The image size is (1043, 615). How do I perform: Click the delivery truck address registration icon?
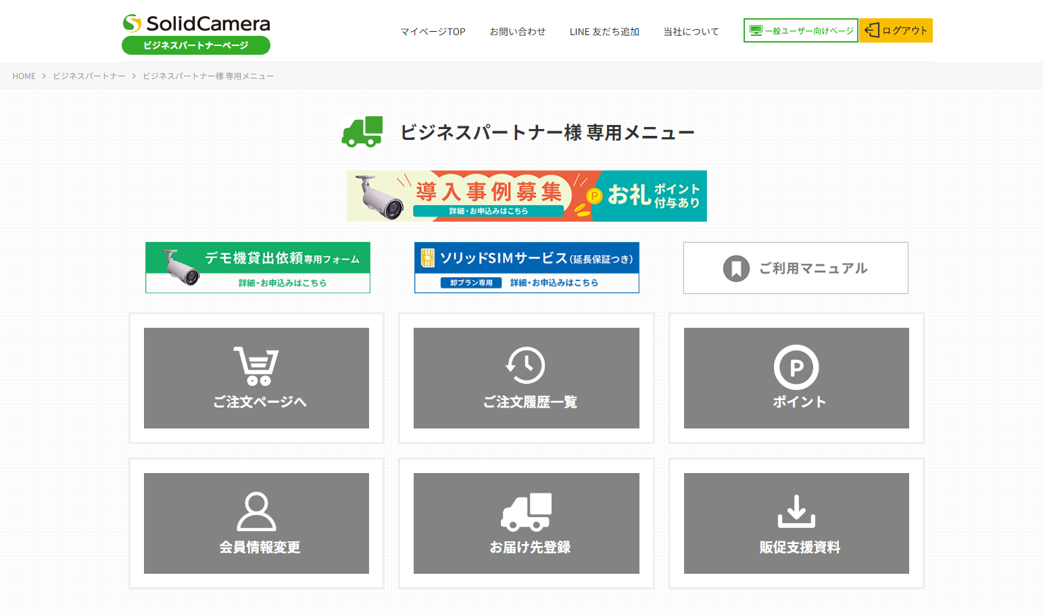(526, 512)
